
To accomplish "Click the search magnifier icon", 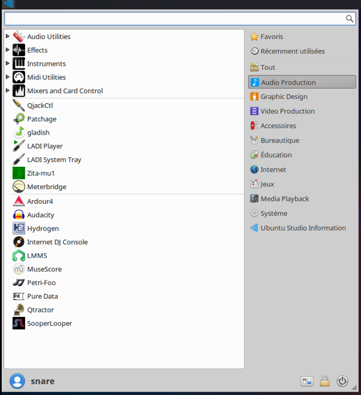I will pyautogui.click(x=350, y=18).
